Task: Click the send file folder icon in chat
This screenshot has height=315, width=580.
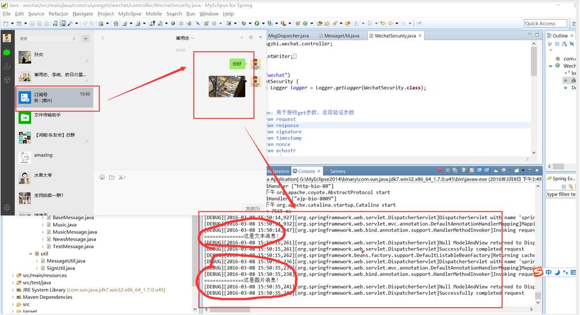Action: (112, 177)
